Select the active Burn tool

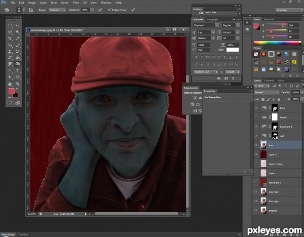pyautogui.click(x=18, y=64)
